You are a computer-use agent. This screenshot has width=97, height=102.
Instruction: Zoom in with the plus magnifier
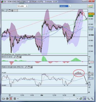[92, 99]
